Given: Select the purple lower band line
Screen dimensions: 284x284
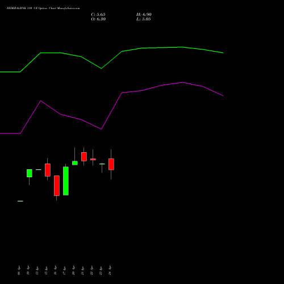Looking at the screenshot, I should click(112, 111).
